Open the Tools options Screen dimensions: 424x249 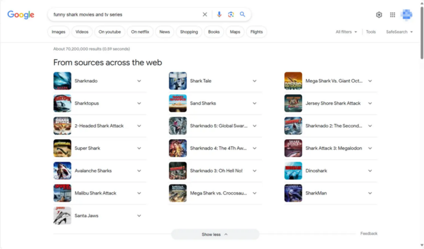point(371,32)
